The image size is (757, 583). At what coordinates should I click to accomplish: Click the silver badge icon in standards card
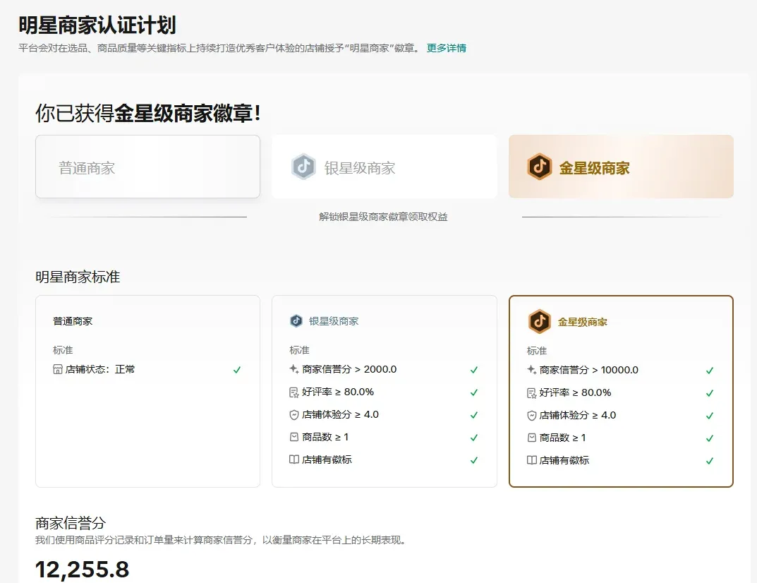[x=296, y=320]
